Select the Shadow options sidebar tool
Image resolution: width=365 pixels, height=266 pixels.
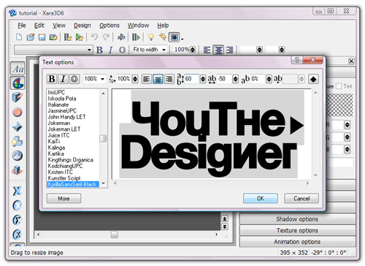click(18, 141)
